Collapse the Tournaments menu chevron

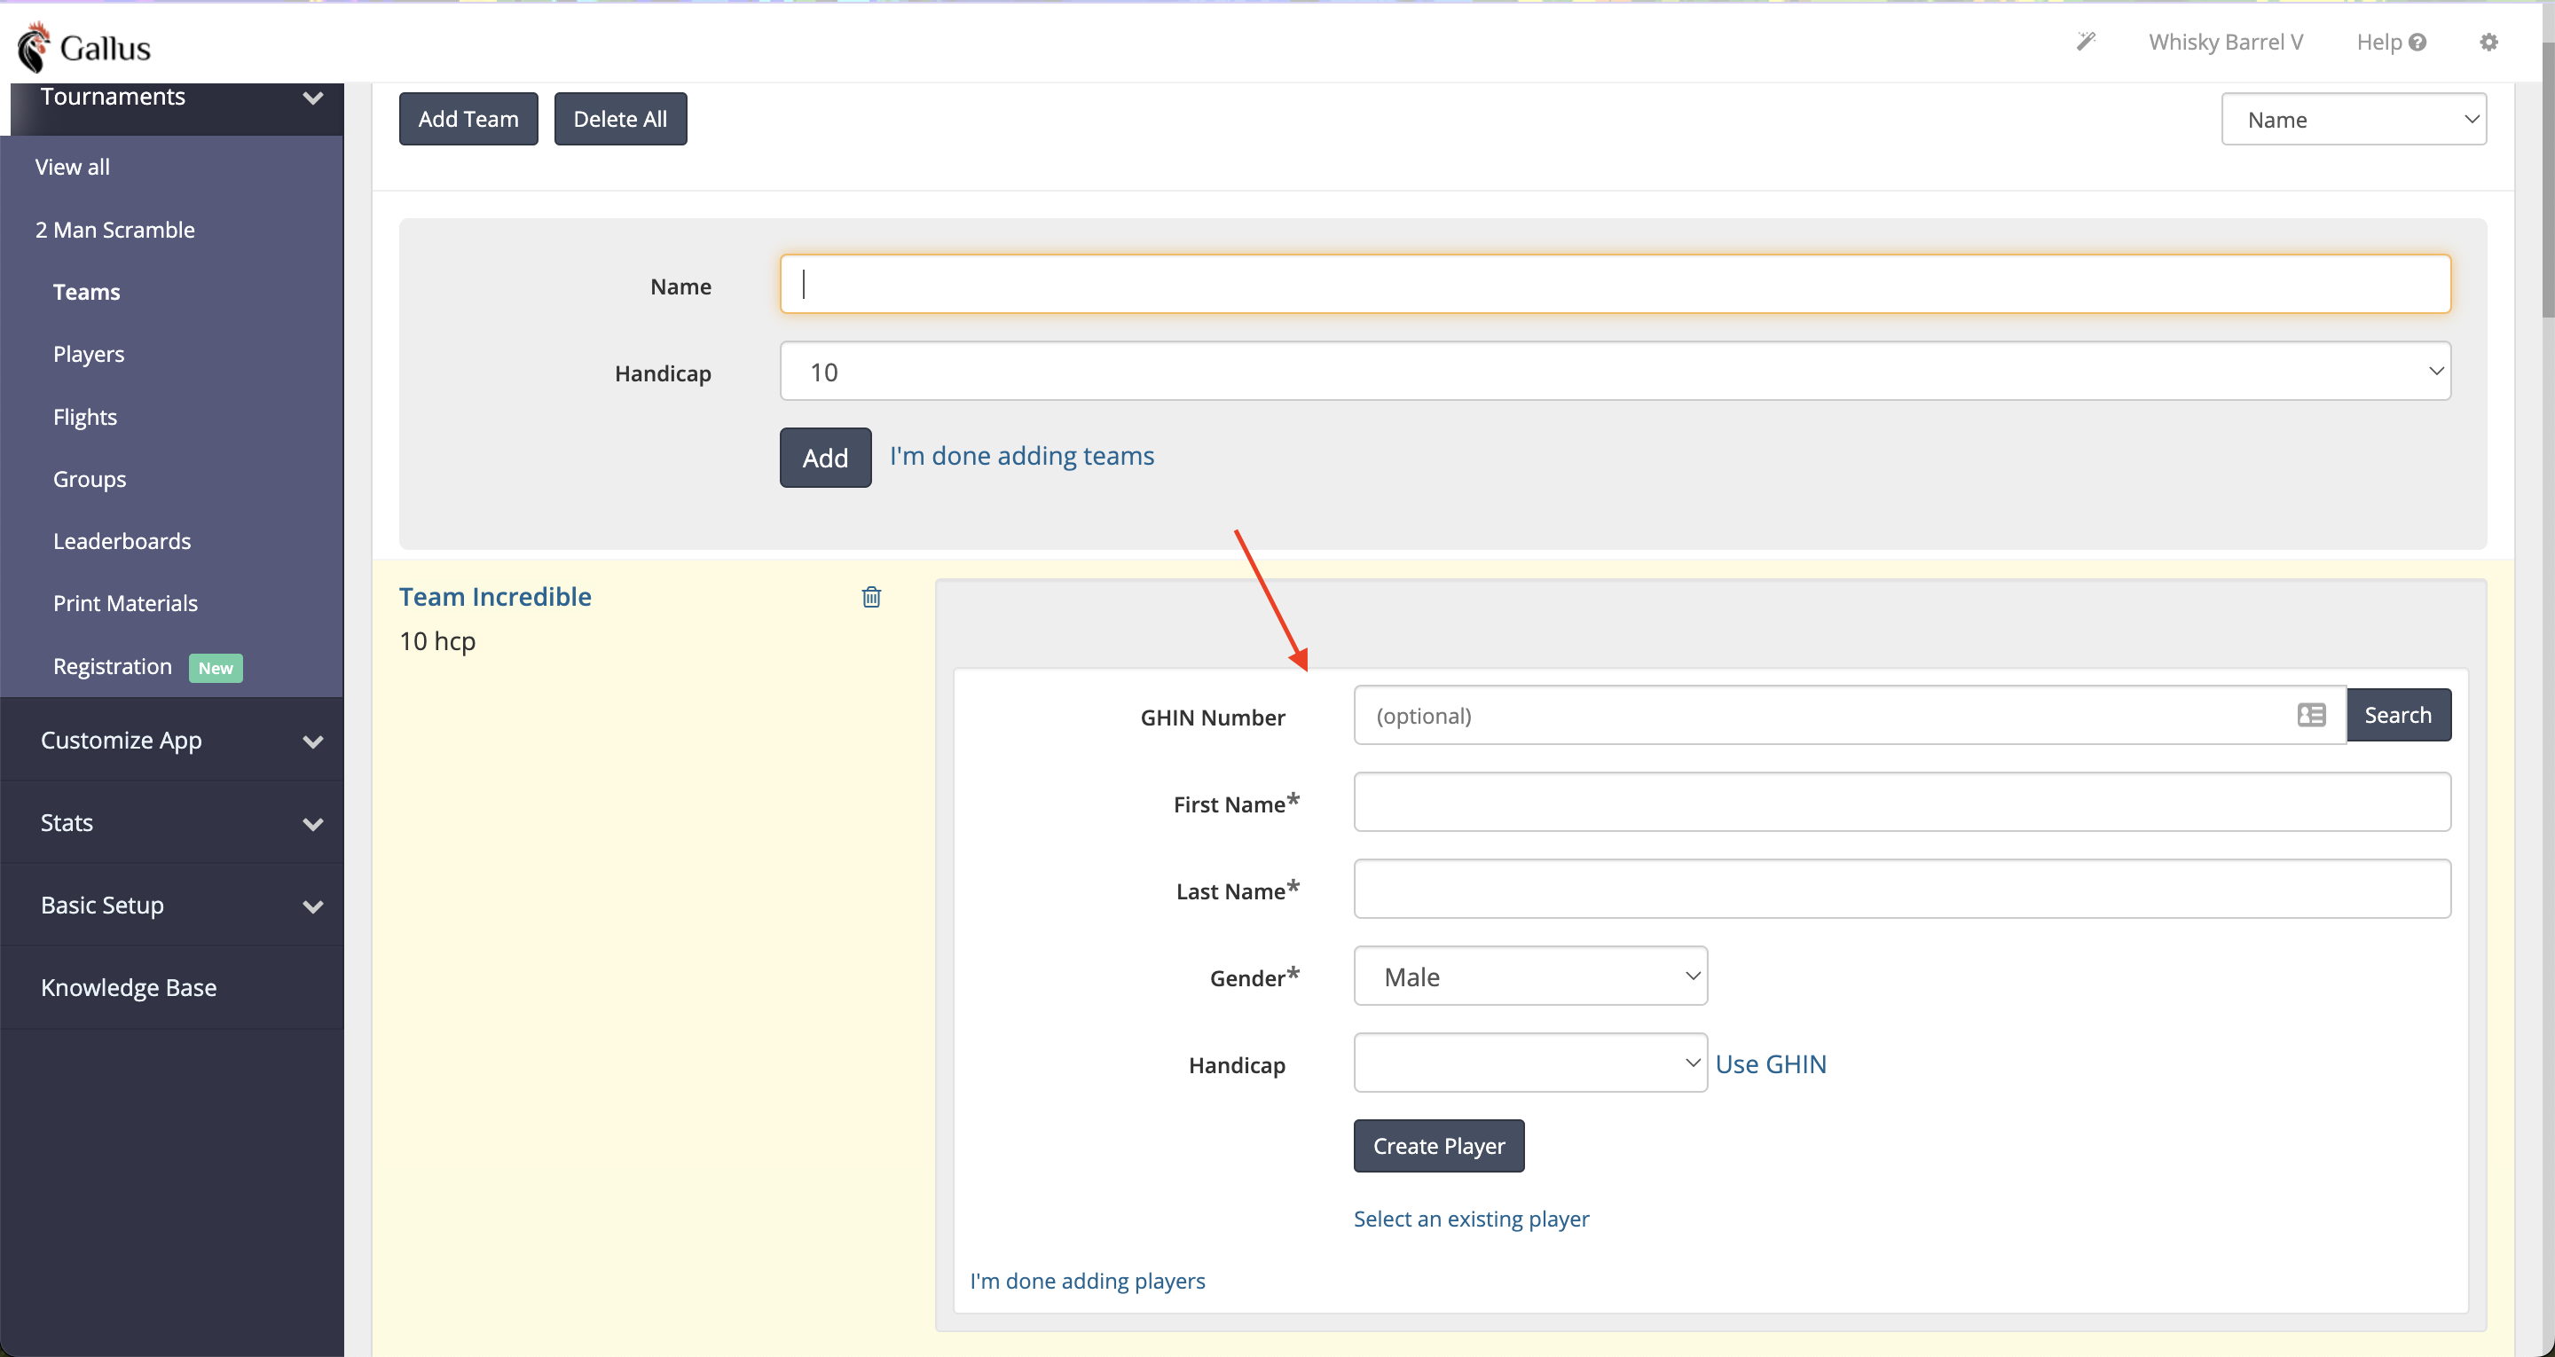pos(312,98)
